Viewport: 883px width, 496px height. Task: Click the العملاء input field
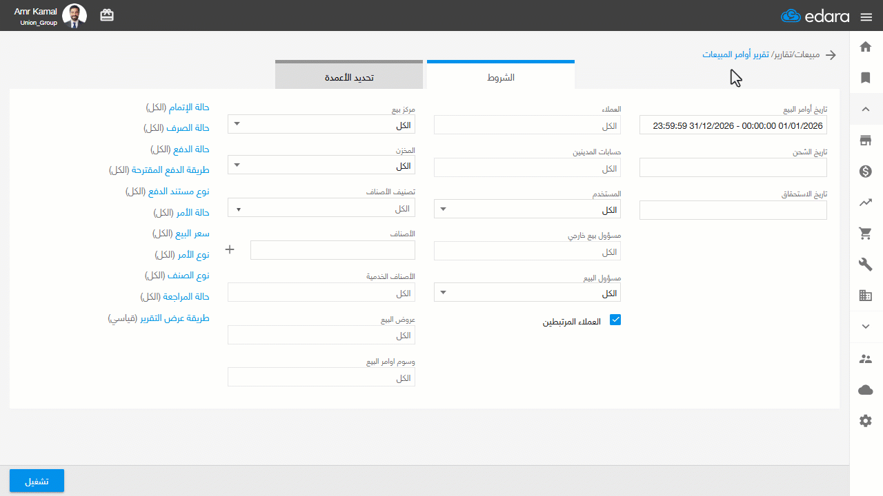click(x=527, y=125)
